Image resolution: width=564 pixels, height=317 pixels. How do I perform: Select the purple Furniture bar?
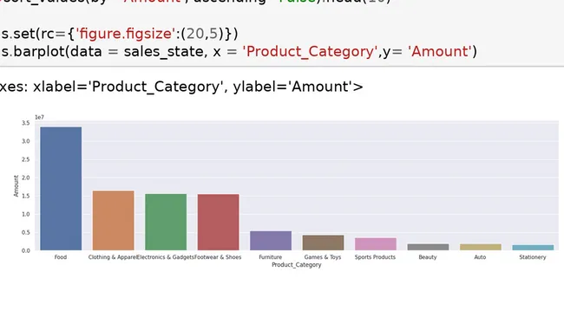[x=271, y=241]
